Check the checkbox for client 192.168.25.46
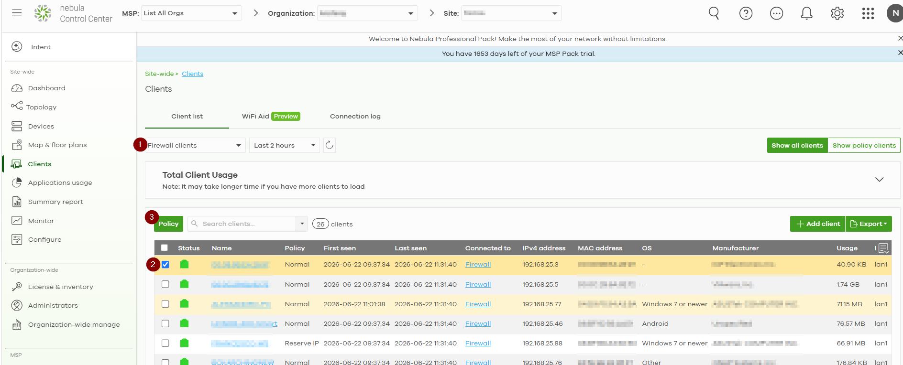 [x=165, y=323]
